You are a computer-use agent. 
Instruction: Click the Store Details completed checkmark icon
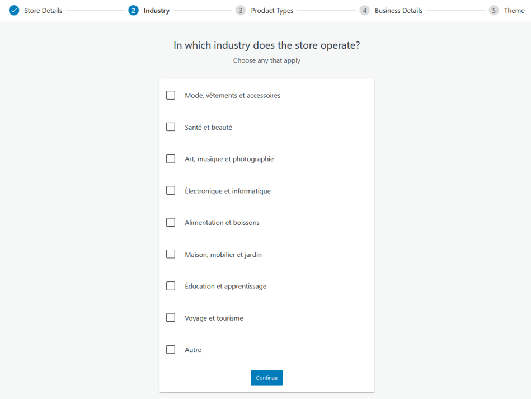click(14, 11)
